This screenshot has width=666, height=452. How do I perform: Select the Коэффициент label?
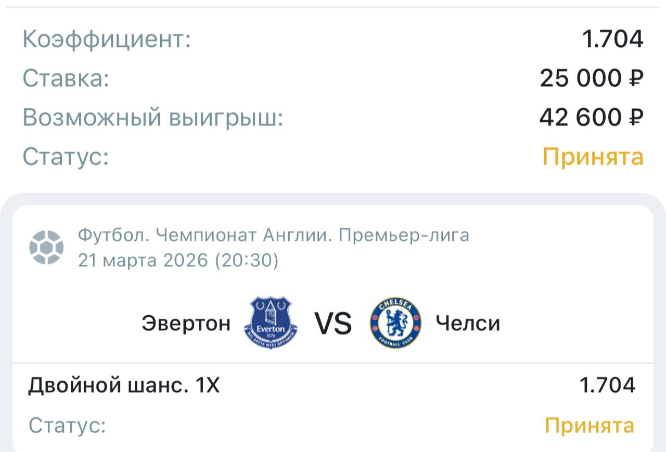(x=107, y=40)
